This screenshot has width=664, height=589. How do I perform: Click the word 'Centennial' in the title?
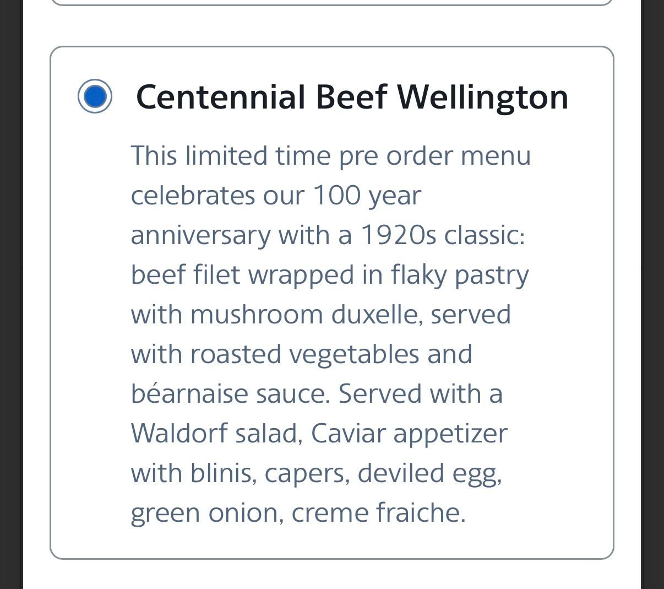(220, 97)
